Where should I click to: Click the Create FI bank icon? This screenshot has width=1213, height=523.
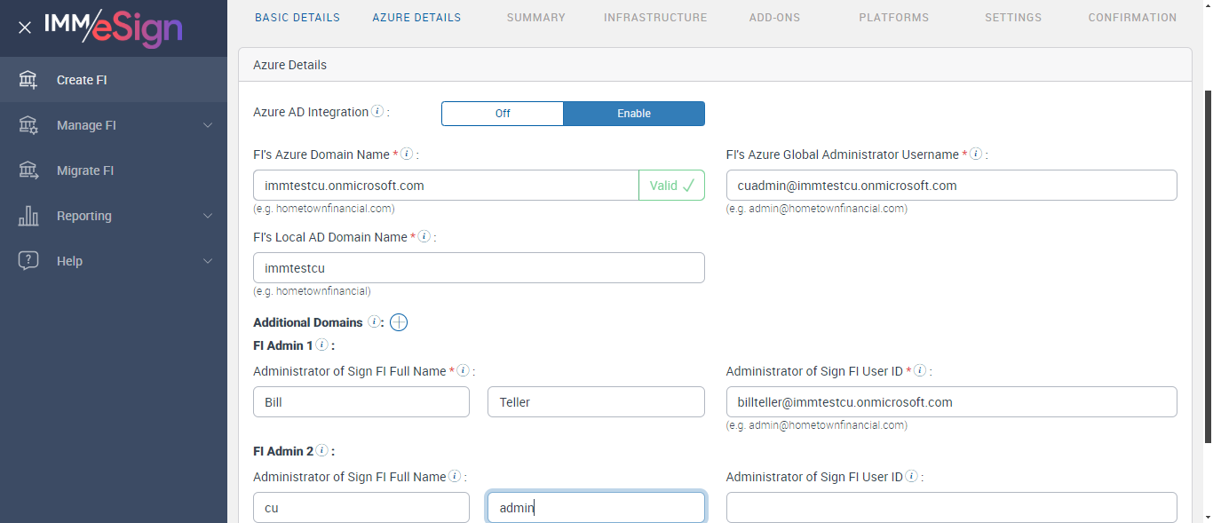click(28, 80)
